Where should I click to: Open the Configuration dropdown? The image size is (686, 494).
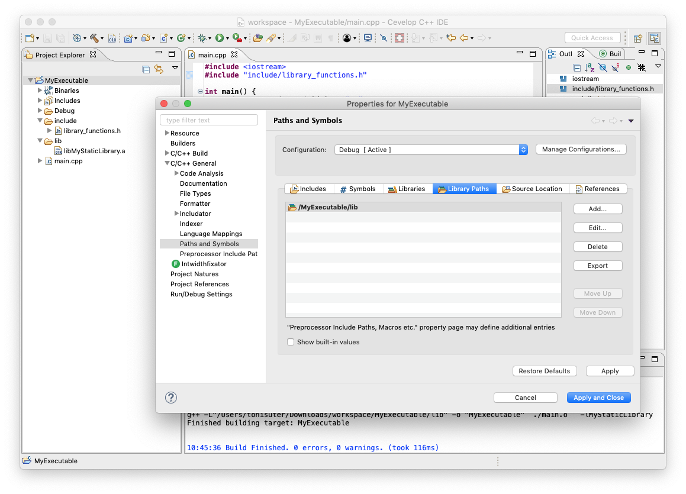431,150
